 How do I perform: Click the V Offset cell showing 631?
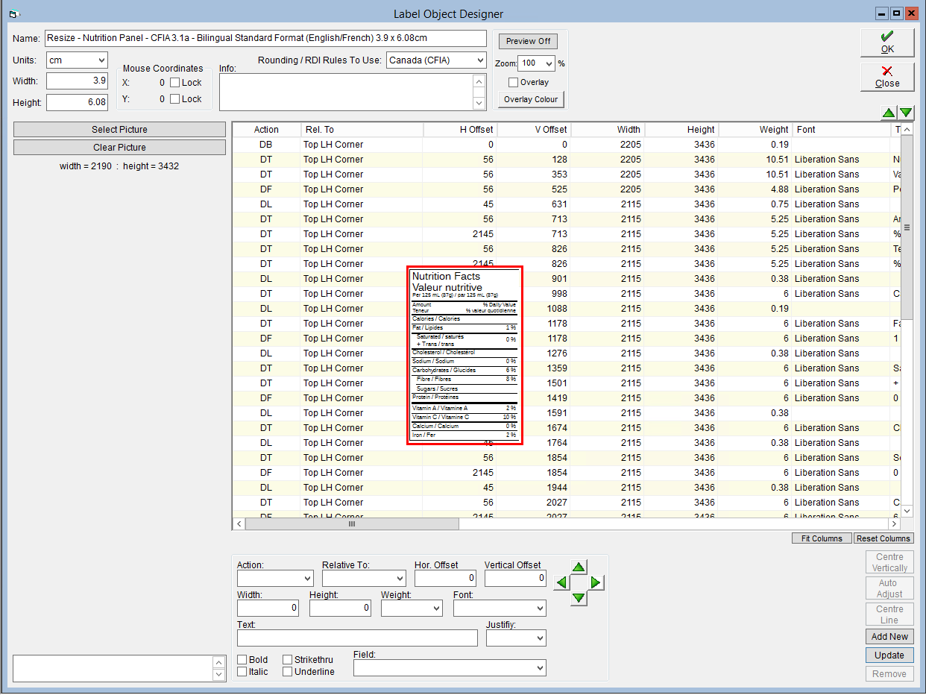[534, 204]
